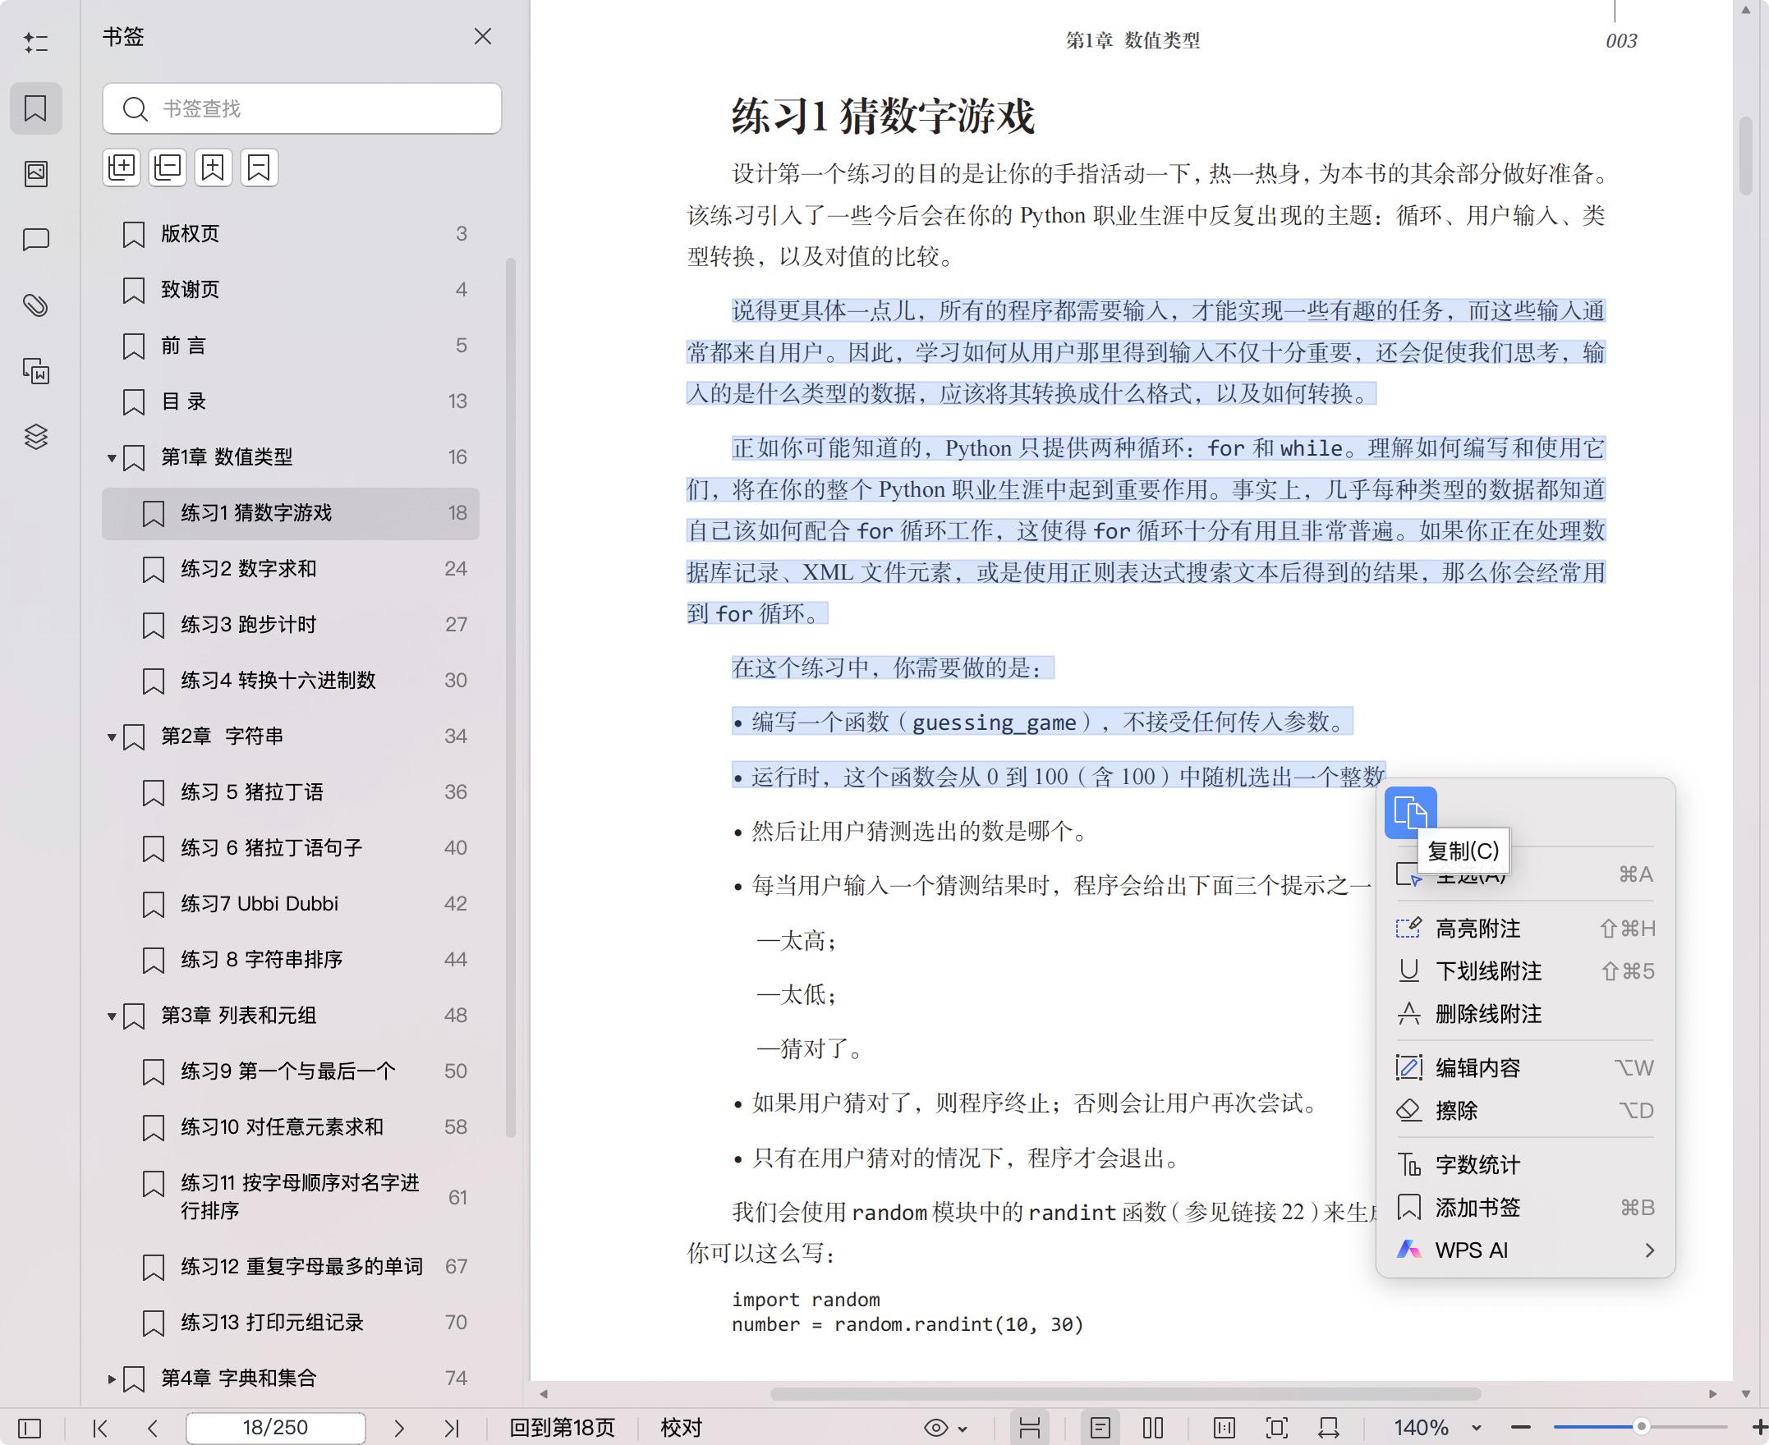Go to last page

tap(452, 1428)
